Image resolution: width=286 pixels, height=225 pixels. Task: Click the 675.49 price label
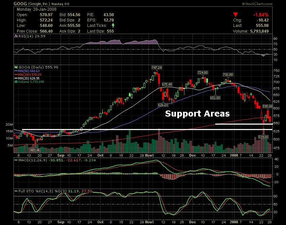click(x=167, y=84)
